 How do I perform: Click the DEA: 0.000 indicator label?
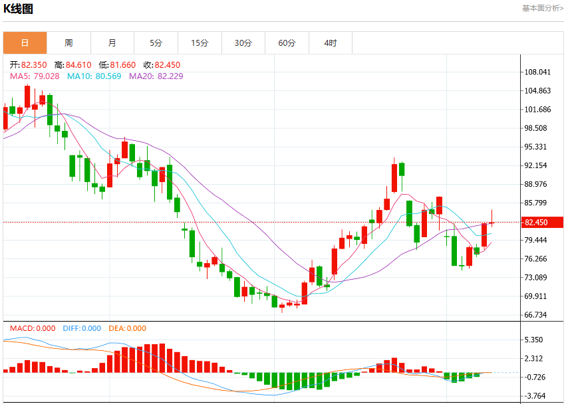pos(127,328)
